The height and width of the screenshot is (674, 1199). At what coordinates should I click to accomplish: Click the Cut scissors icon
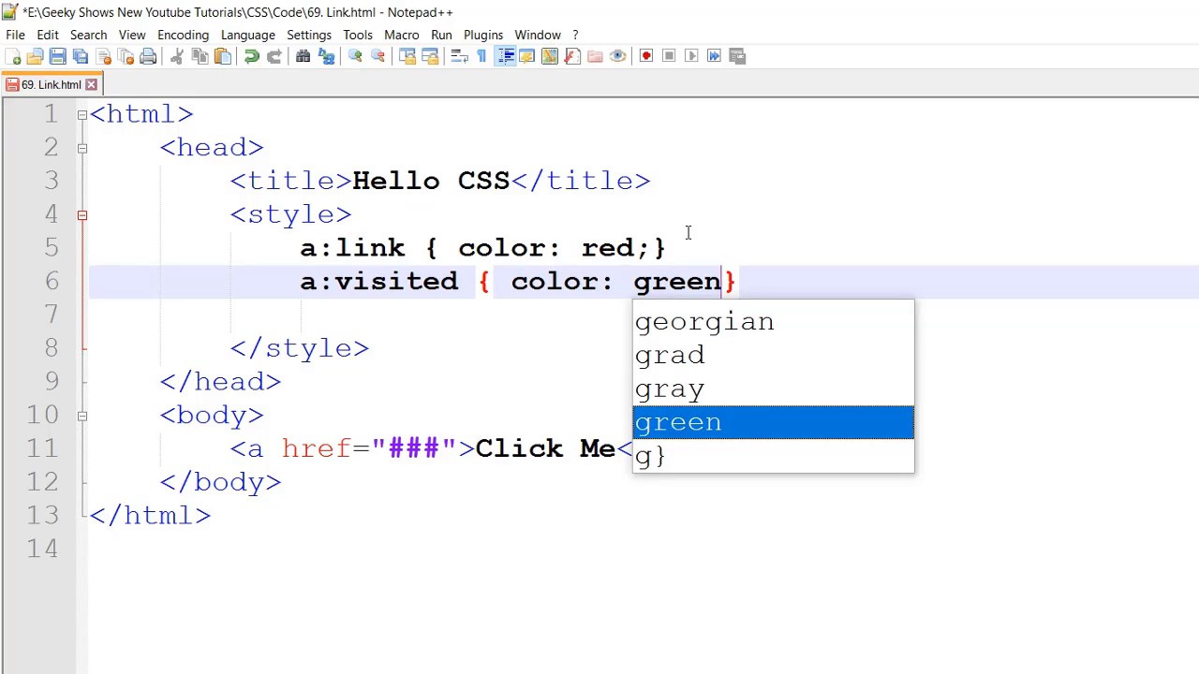[x=177, y=57]
